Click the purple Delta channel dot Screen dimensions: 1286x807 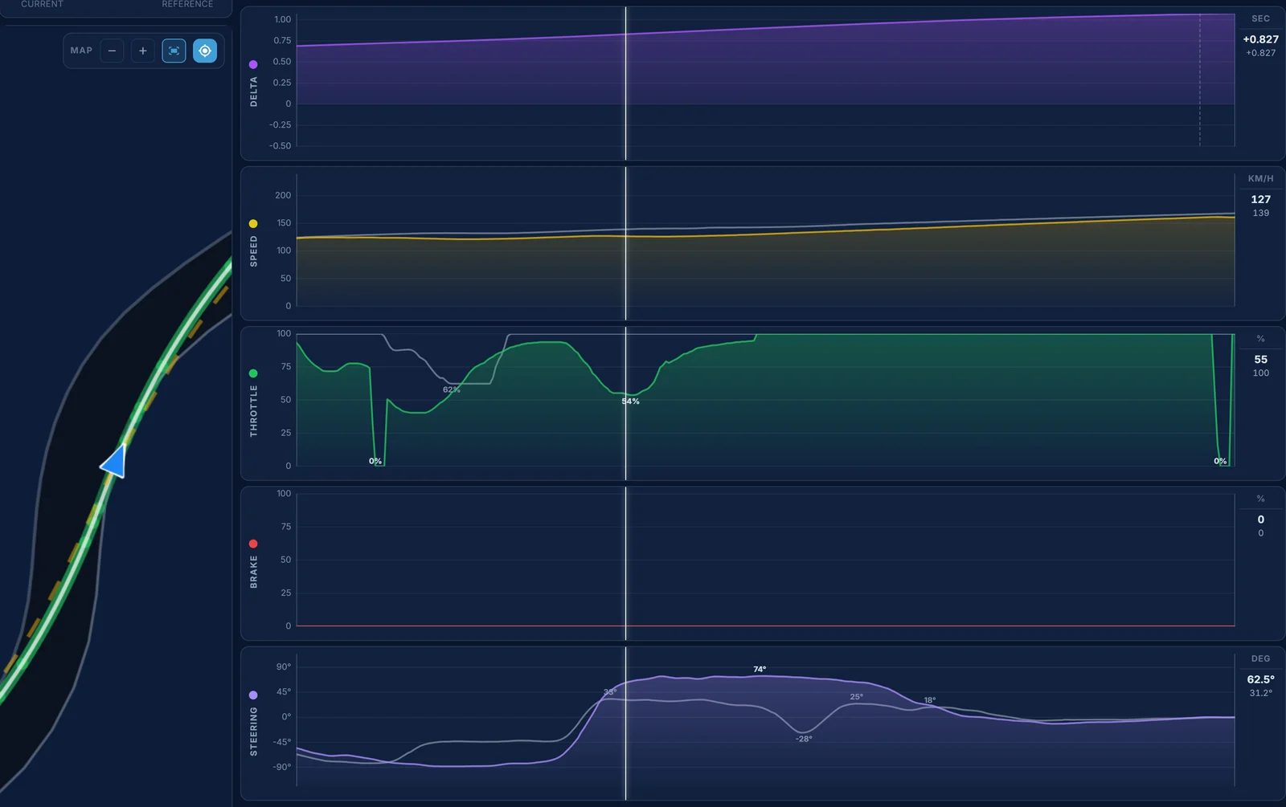click(253, 64)
